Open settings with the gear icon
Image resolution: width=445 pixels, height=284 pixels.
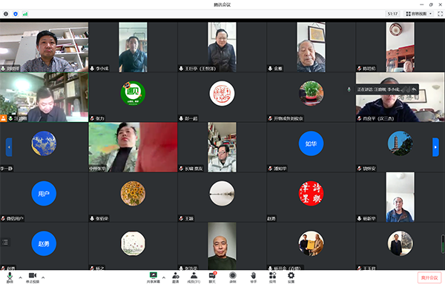pos(291,277)
